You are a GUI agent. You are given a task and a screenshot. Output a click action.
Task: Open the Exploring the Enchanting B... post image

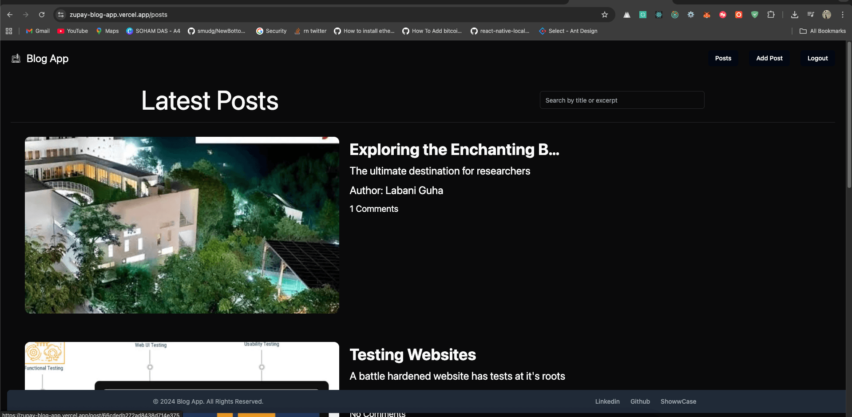[x=182, y=225]
